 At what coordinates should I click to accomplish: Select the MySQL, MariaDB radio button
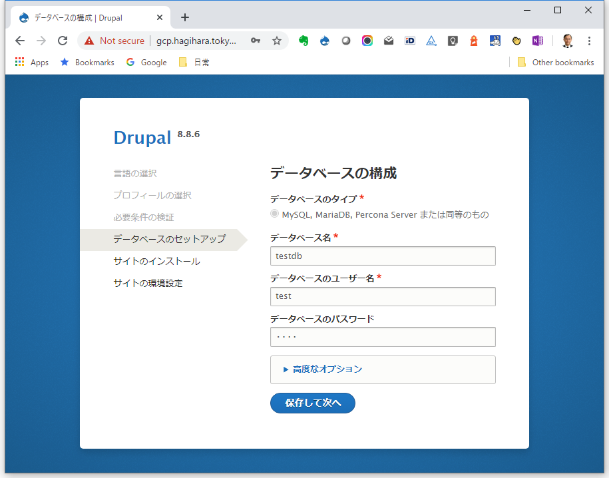click(x=275, y=214)
